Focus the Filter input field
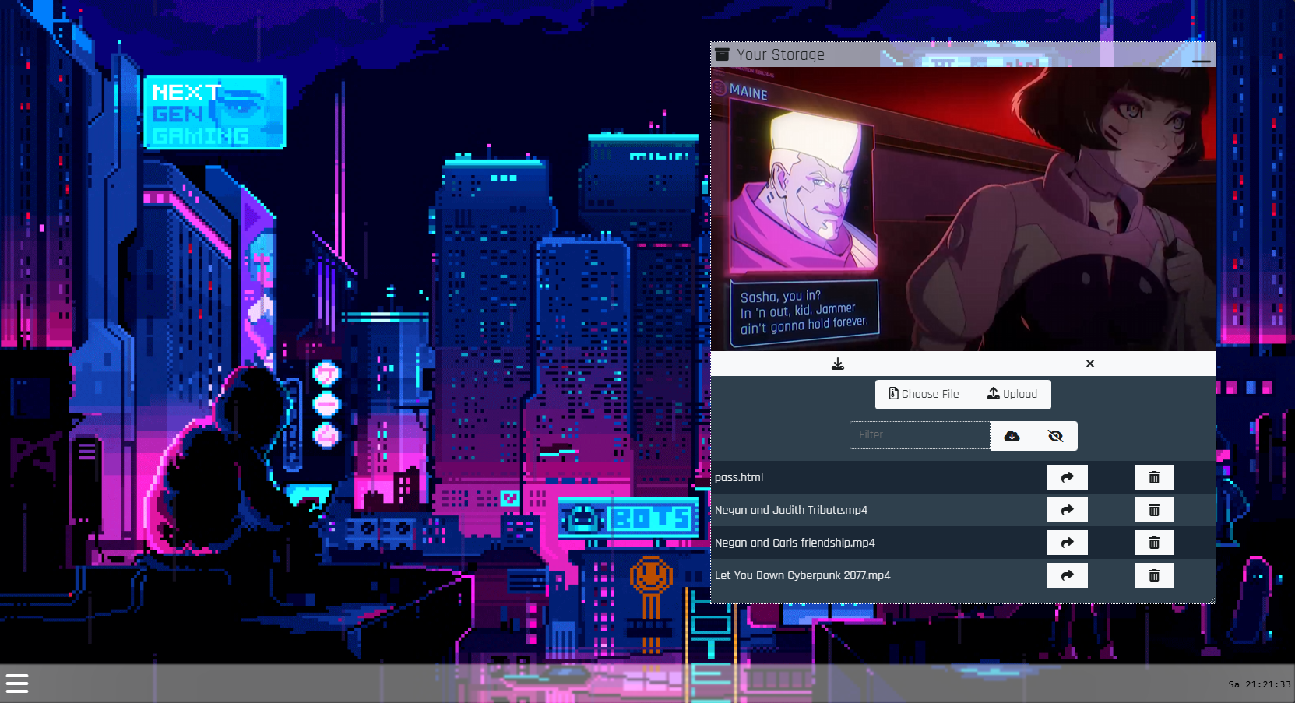Screen dimensions: 1295x703 click(920, 435)
